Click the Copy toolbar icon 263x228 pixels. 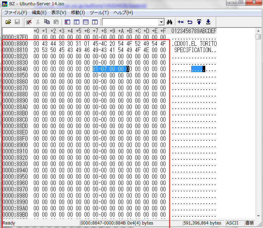47,22
